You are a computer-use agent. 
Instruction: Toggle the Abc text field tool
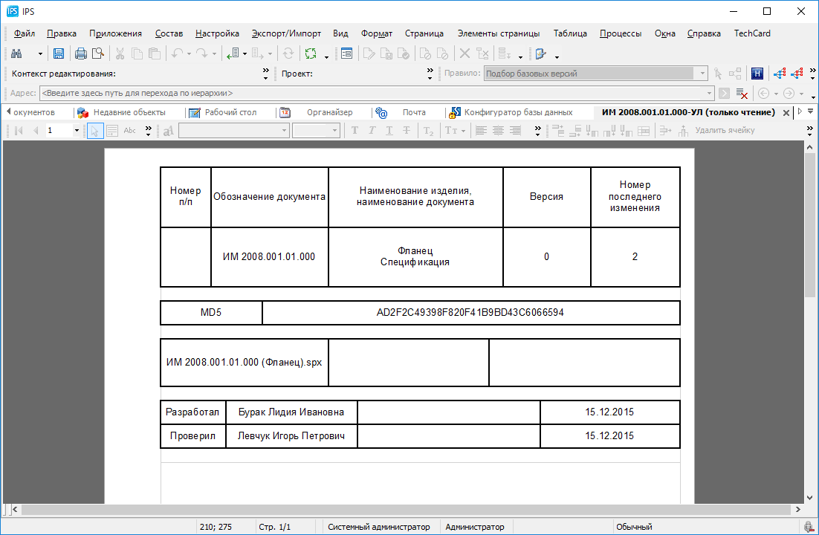tap(130, 131)
